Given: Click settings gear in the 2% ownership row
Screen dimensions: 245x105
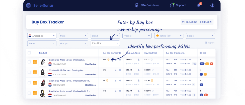Looking at the screenshot, I should 120,80.
